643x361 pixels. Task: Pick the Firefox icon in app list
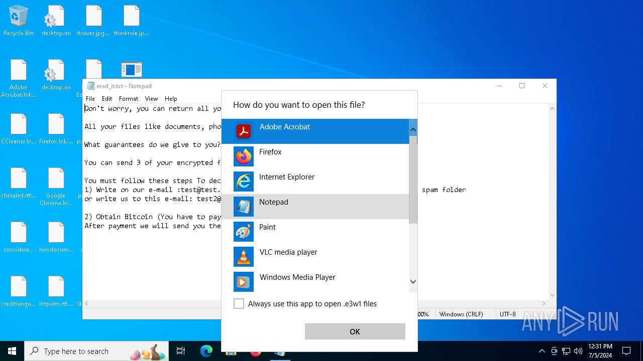(x=244, y=156)
